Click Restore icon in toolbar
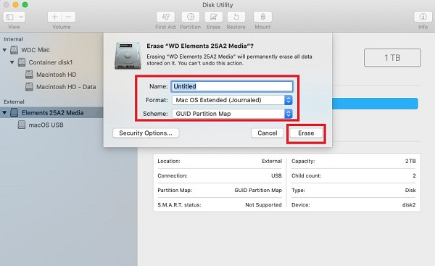The height and width of the screenshot is (266, 435). (x=236, y=17)
